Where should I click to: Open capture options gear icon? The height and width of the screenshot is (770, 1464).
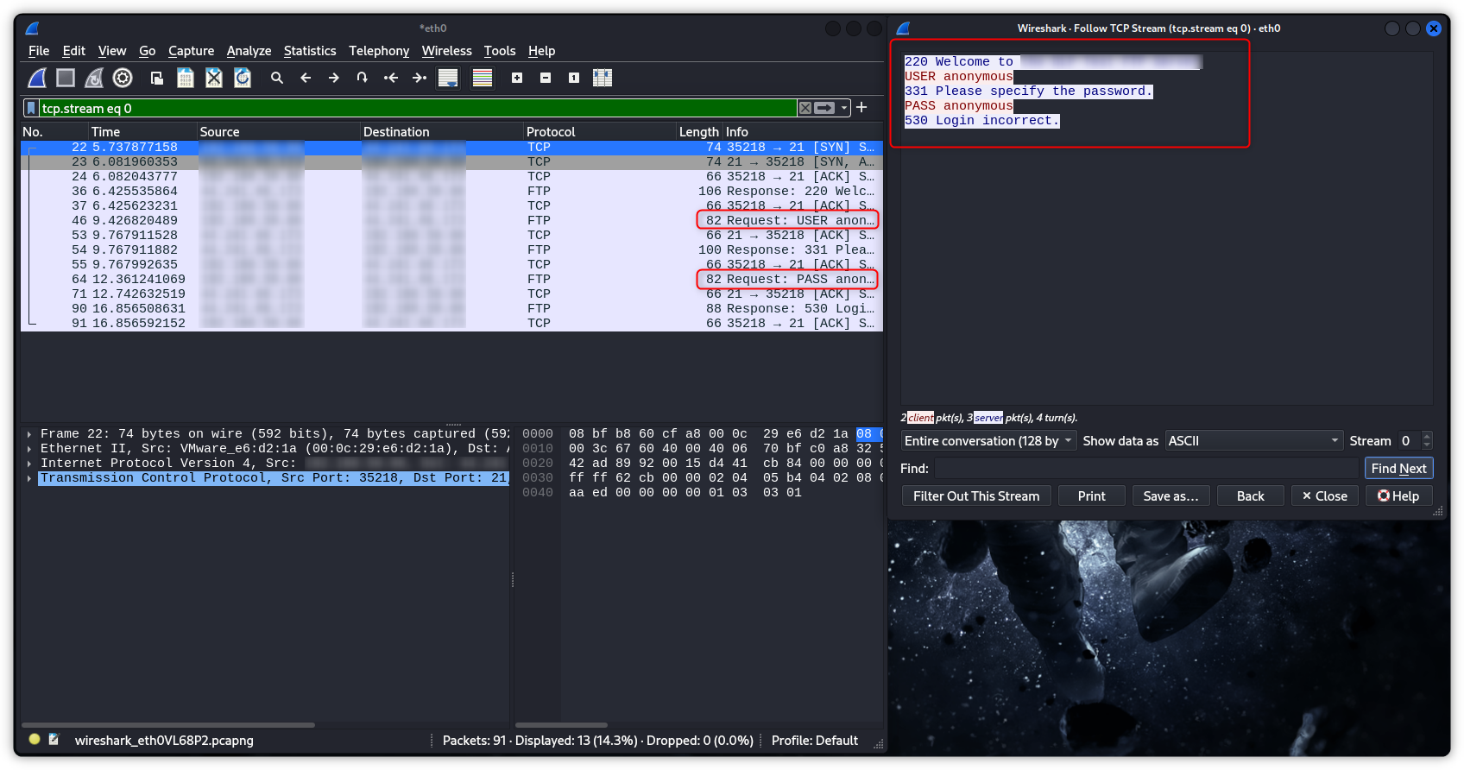(x=123, y=78)
